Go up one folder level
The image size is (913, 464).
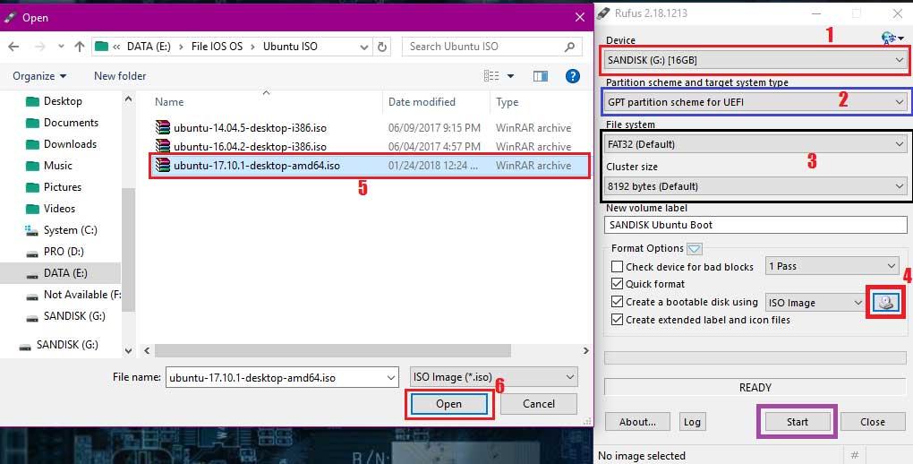80,47
